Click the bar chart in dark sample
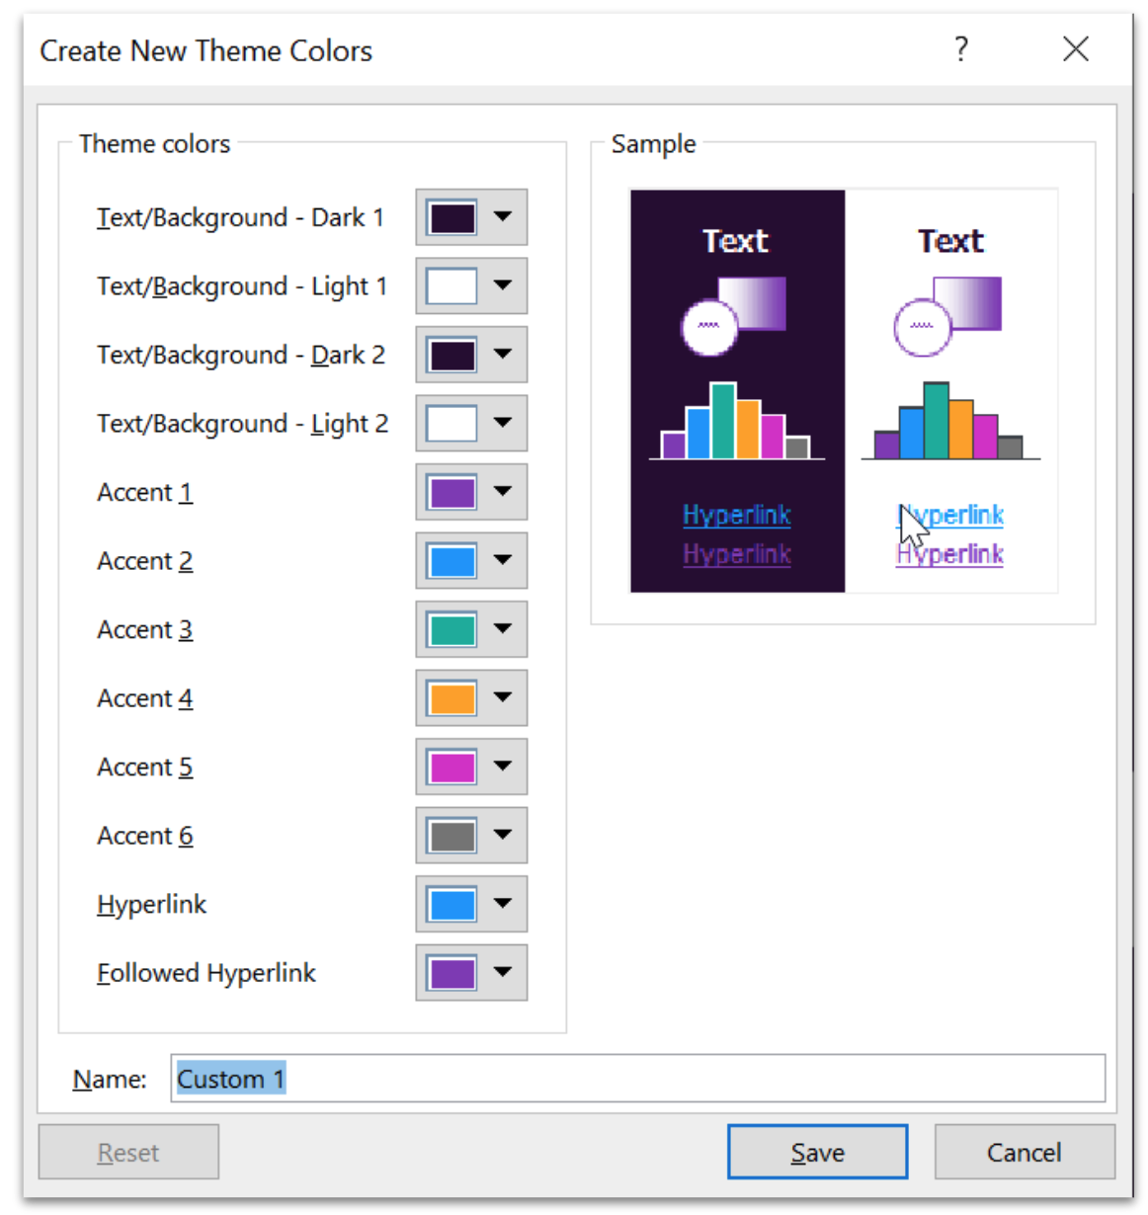The height and width of the screenshot is (1215, 1148). (737, 421)
